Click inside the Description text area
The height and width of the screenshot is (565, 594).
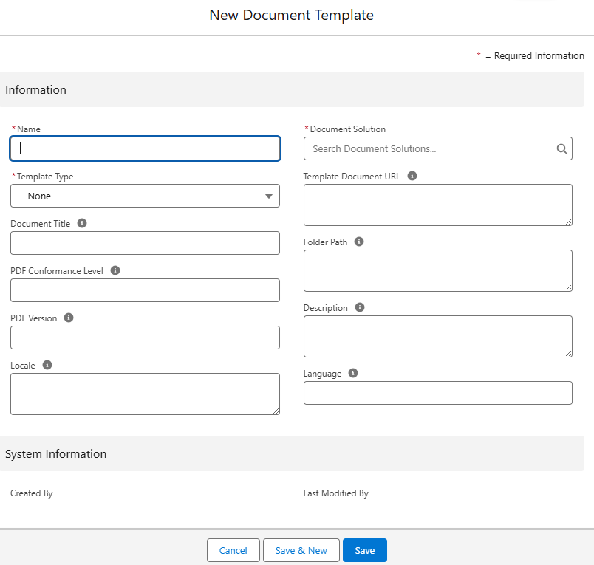(x=437, y=336)
